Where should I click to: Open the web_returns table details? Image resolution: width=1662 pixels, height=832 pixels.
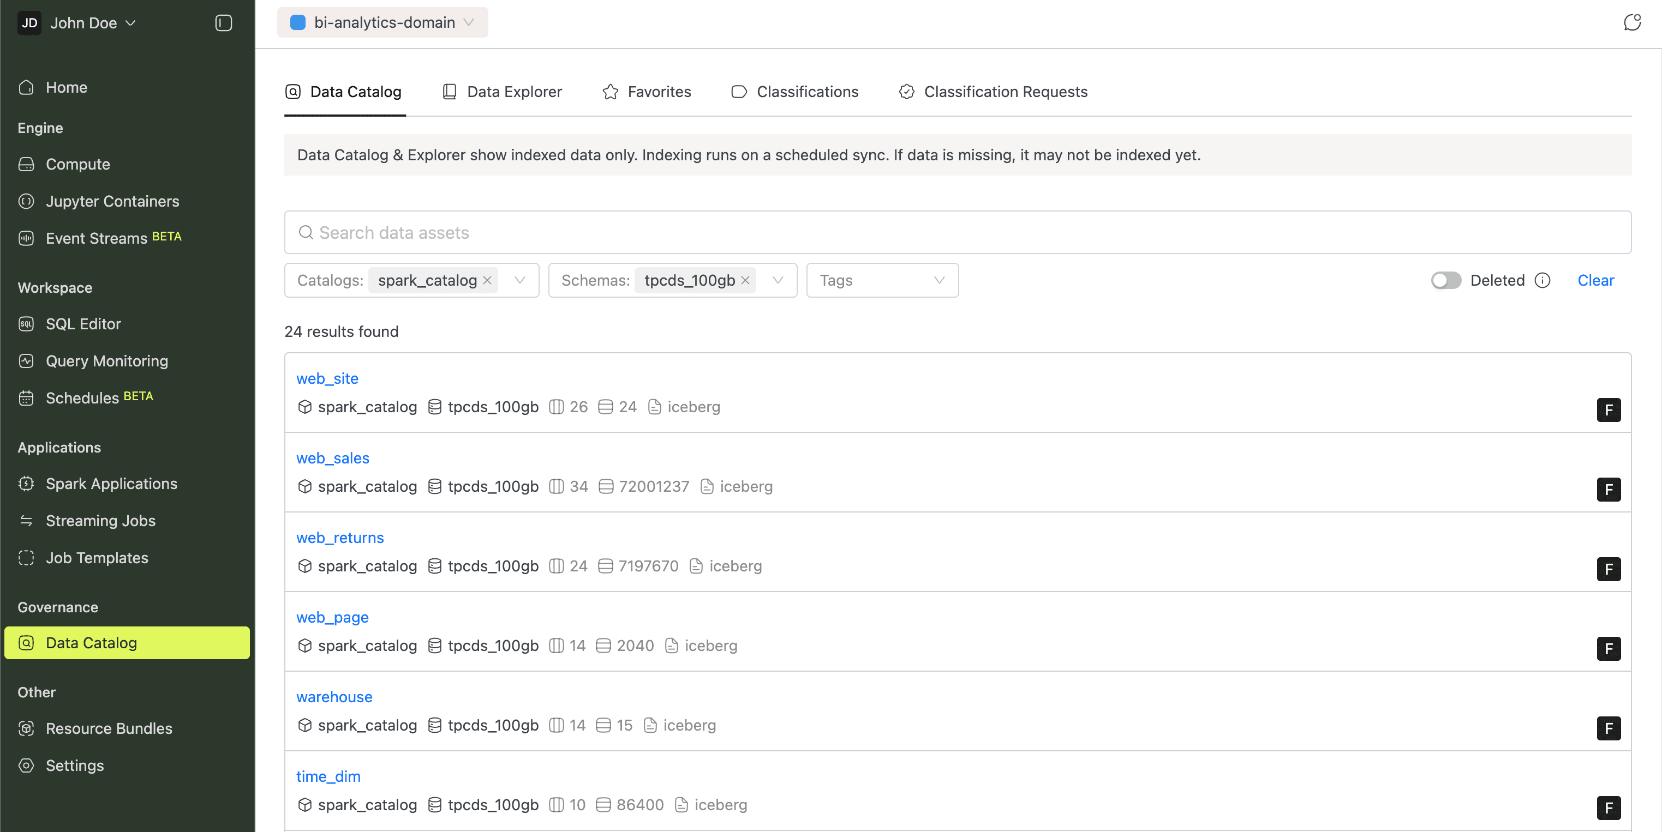(x=340, y=537)
